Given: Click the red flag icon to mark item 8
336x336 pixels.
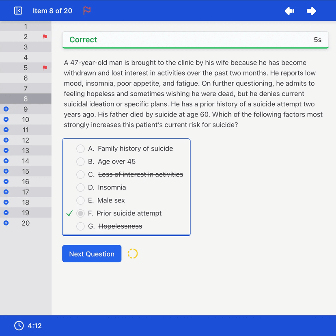Looking at the screenshot, I should [x=86, y=11].
